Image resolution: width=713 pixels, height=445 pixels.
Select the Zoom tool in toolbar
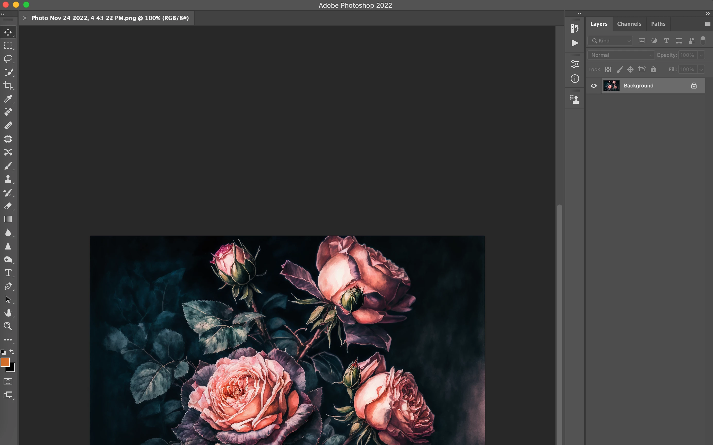pos(8,326)
